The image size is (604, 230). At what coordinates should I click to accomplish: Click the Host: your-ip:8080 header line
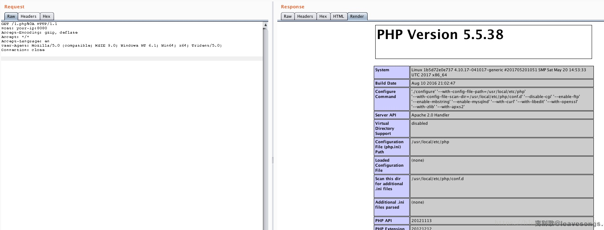coord(24,28)
